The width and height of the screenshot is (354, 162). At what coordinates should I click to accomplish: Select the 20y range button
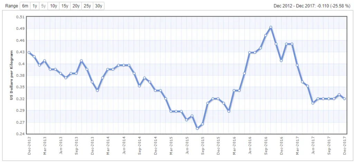click(x=76, y=6)
